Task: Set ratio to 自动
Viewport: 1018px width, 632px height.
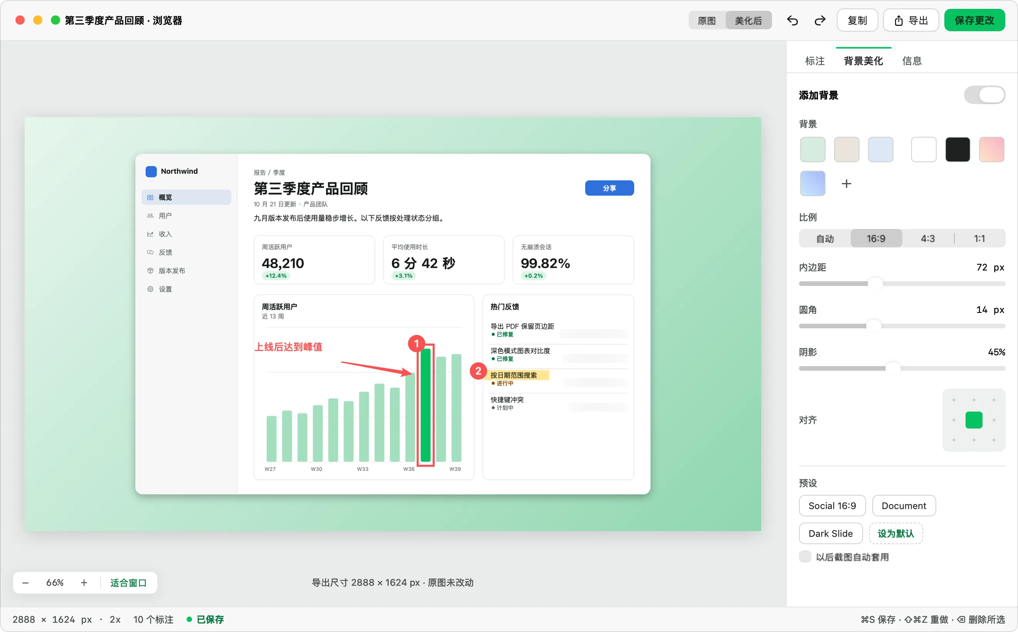Action: point(825,239)
